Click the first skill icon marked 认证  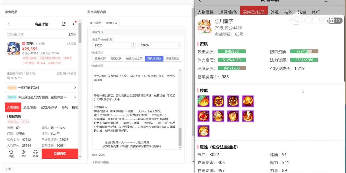point(203,101)
